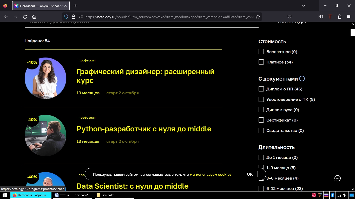Bookmark the page with the star icon
Image resolution: width=355 pixels, height=199 pixels.
[258, 17]
